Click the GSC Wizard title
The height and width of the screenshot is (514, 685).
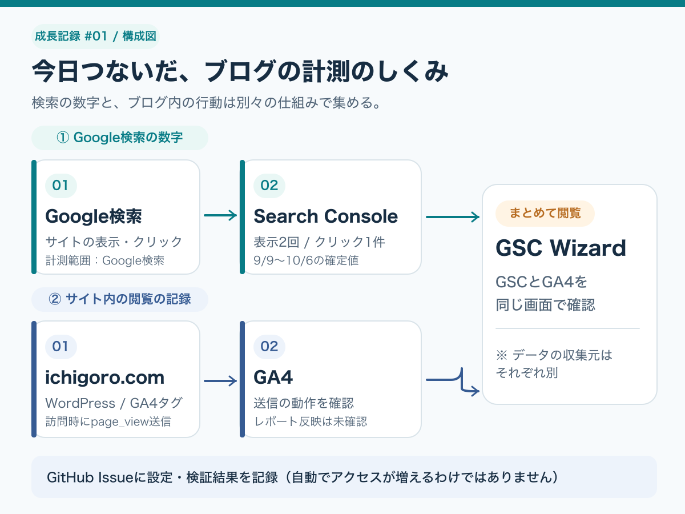tap(561, 248)
